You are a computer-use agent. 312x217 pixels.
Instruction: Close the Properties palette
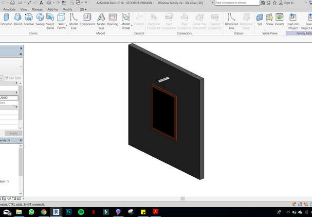tap(21, 54)
